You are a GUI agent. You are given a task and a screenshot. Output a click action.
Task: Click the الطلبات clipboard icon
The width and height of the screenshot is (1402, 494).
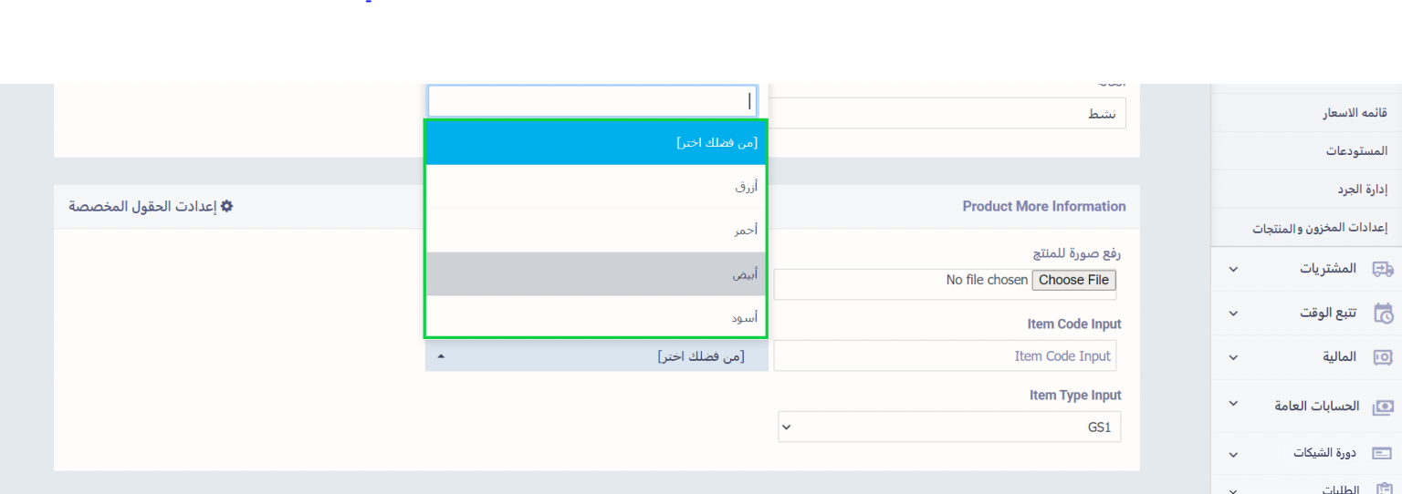[1383, 489]
